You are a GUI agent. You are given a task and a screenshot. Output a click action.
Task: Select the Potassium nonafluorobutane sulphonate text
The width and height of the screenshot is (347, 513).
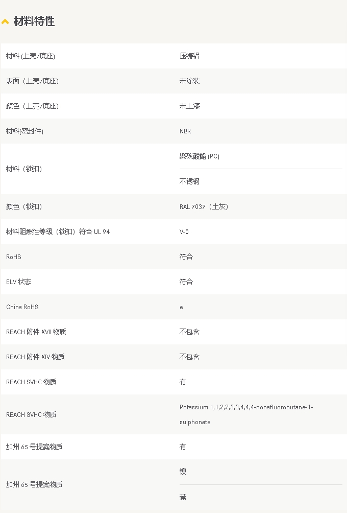click(x=246, y=414)
